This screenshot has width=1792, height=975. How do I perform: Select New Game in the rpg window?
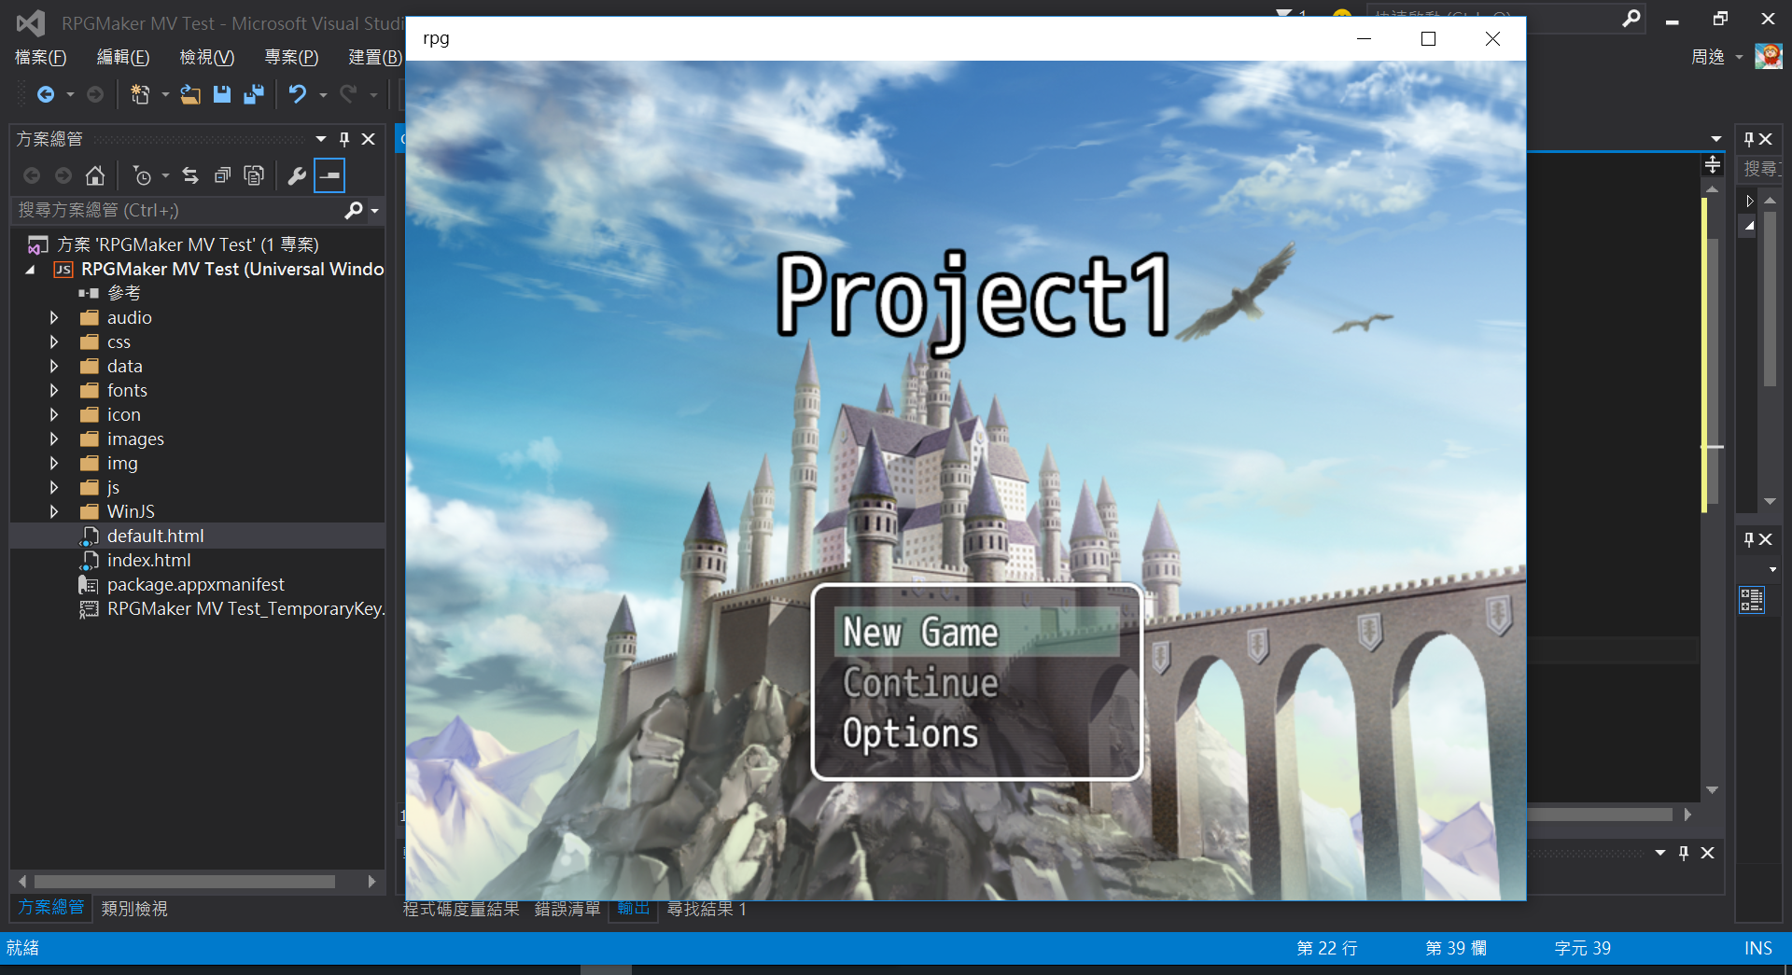(976, 633)
